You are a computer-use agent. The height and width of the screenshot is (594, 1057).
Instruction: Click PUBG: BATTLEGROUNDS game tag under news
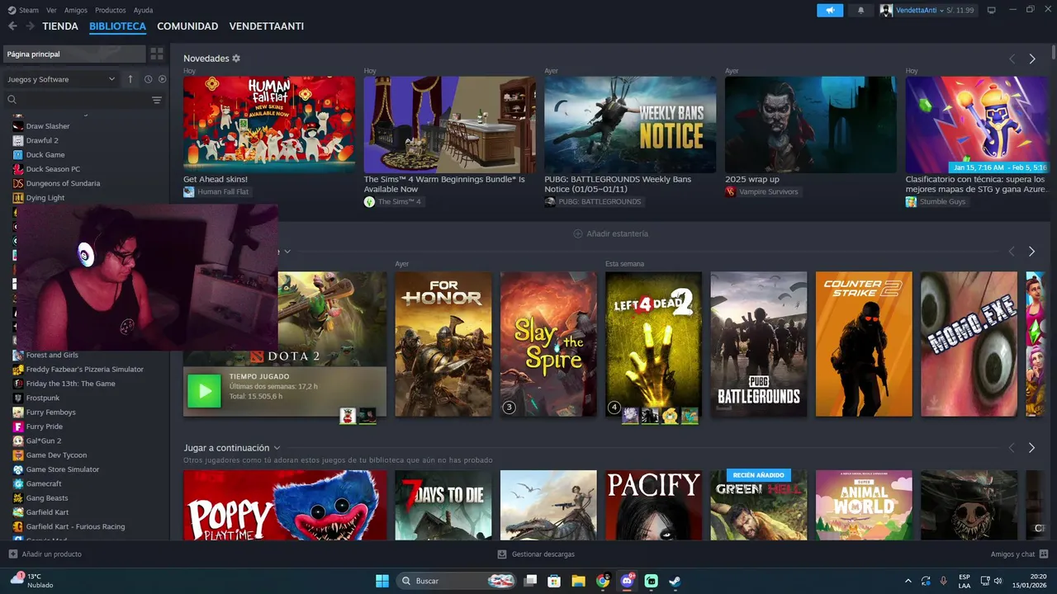point(594,201)
